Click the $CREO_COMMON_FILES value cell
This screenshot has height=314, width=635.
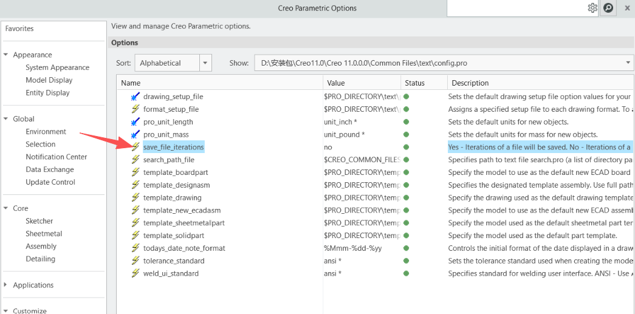[362, 160]
